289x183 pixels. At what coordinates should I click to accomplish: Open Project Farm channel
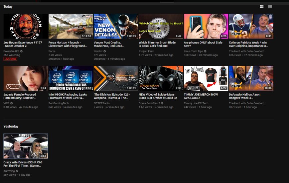[147, 51]
